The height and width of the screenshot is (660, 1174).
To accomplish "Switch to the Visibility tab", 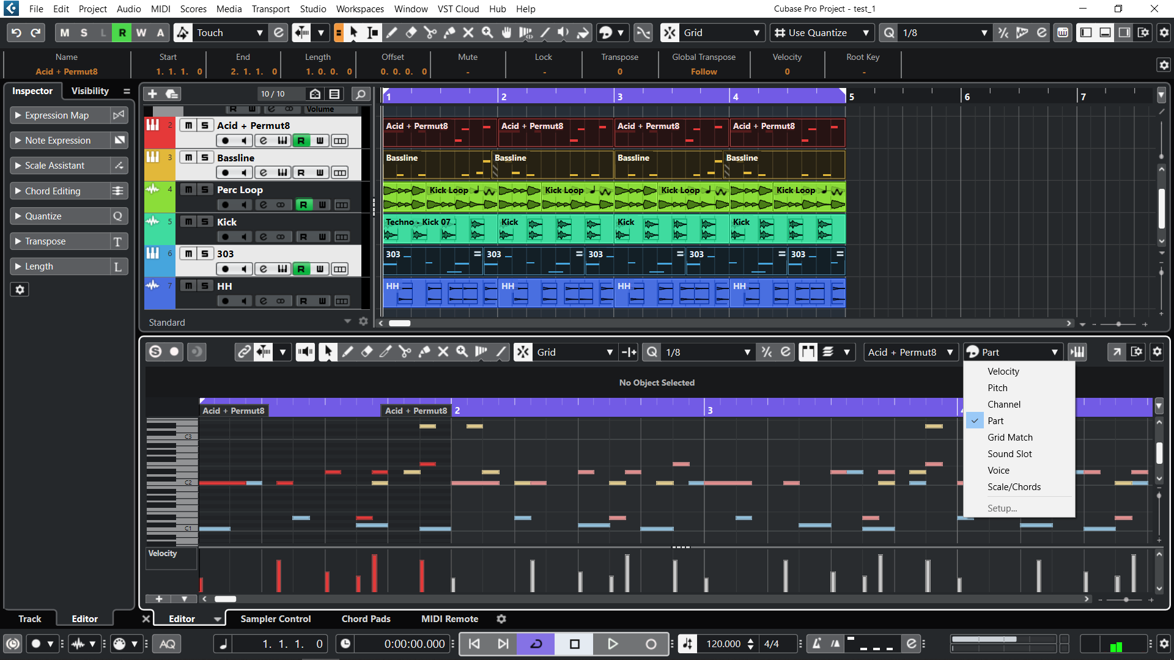I will [x=90, y=91].
